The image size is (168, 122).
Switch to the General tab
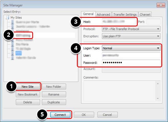88,14
